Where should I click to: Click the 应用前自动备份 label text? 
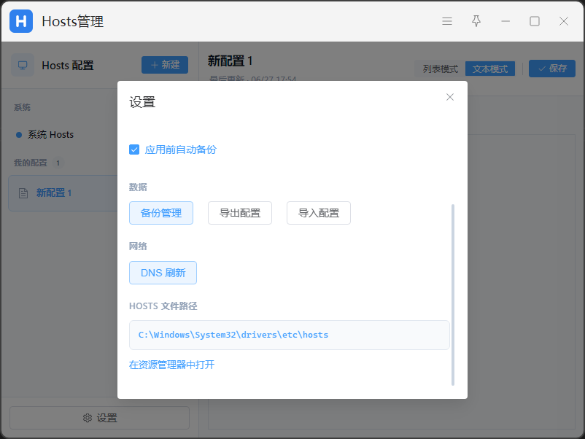pos(181,149)
